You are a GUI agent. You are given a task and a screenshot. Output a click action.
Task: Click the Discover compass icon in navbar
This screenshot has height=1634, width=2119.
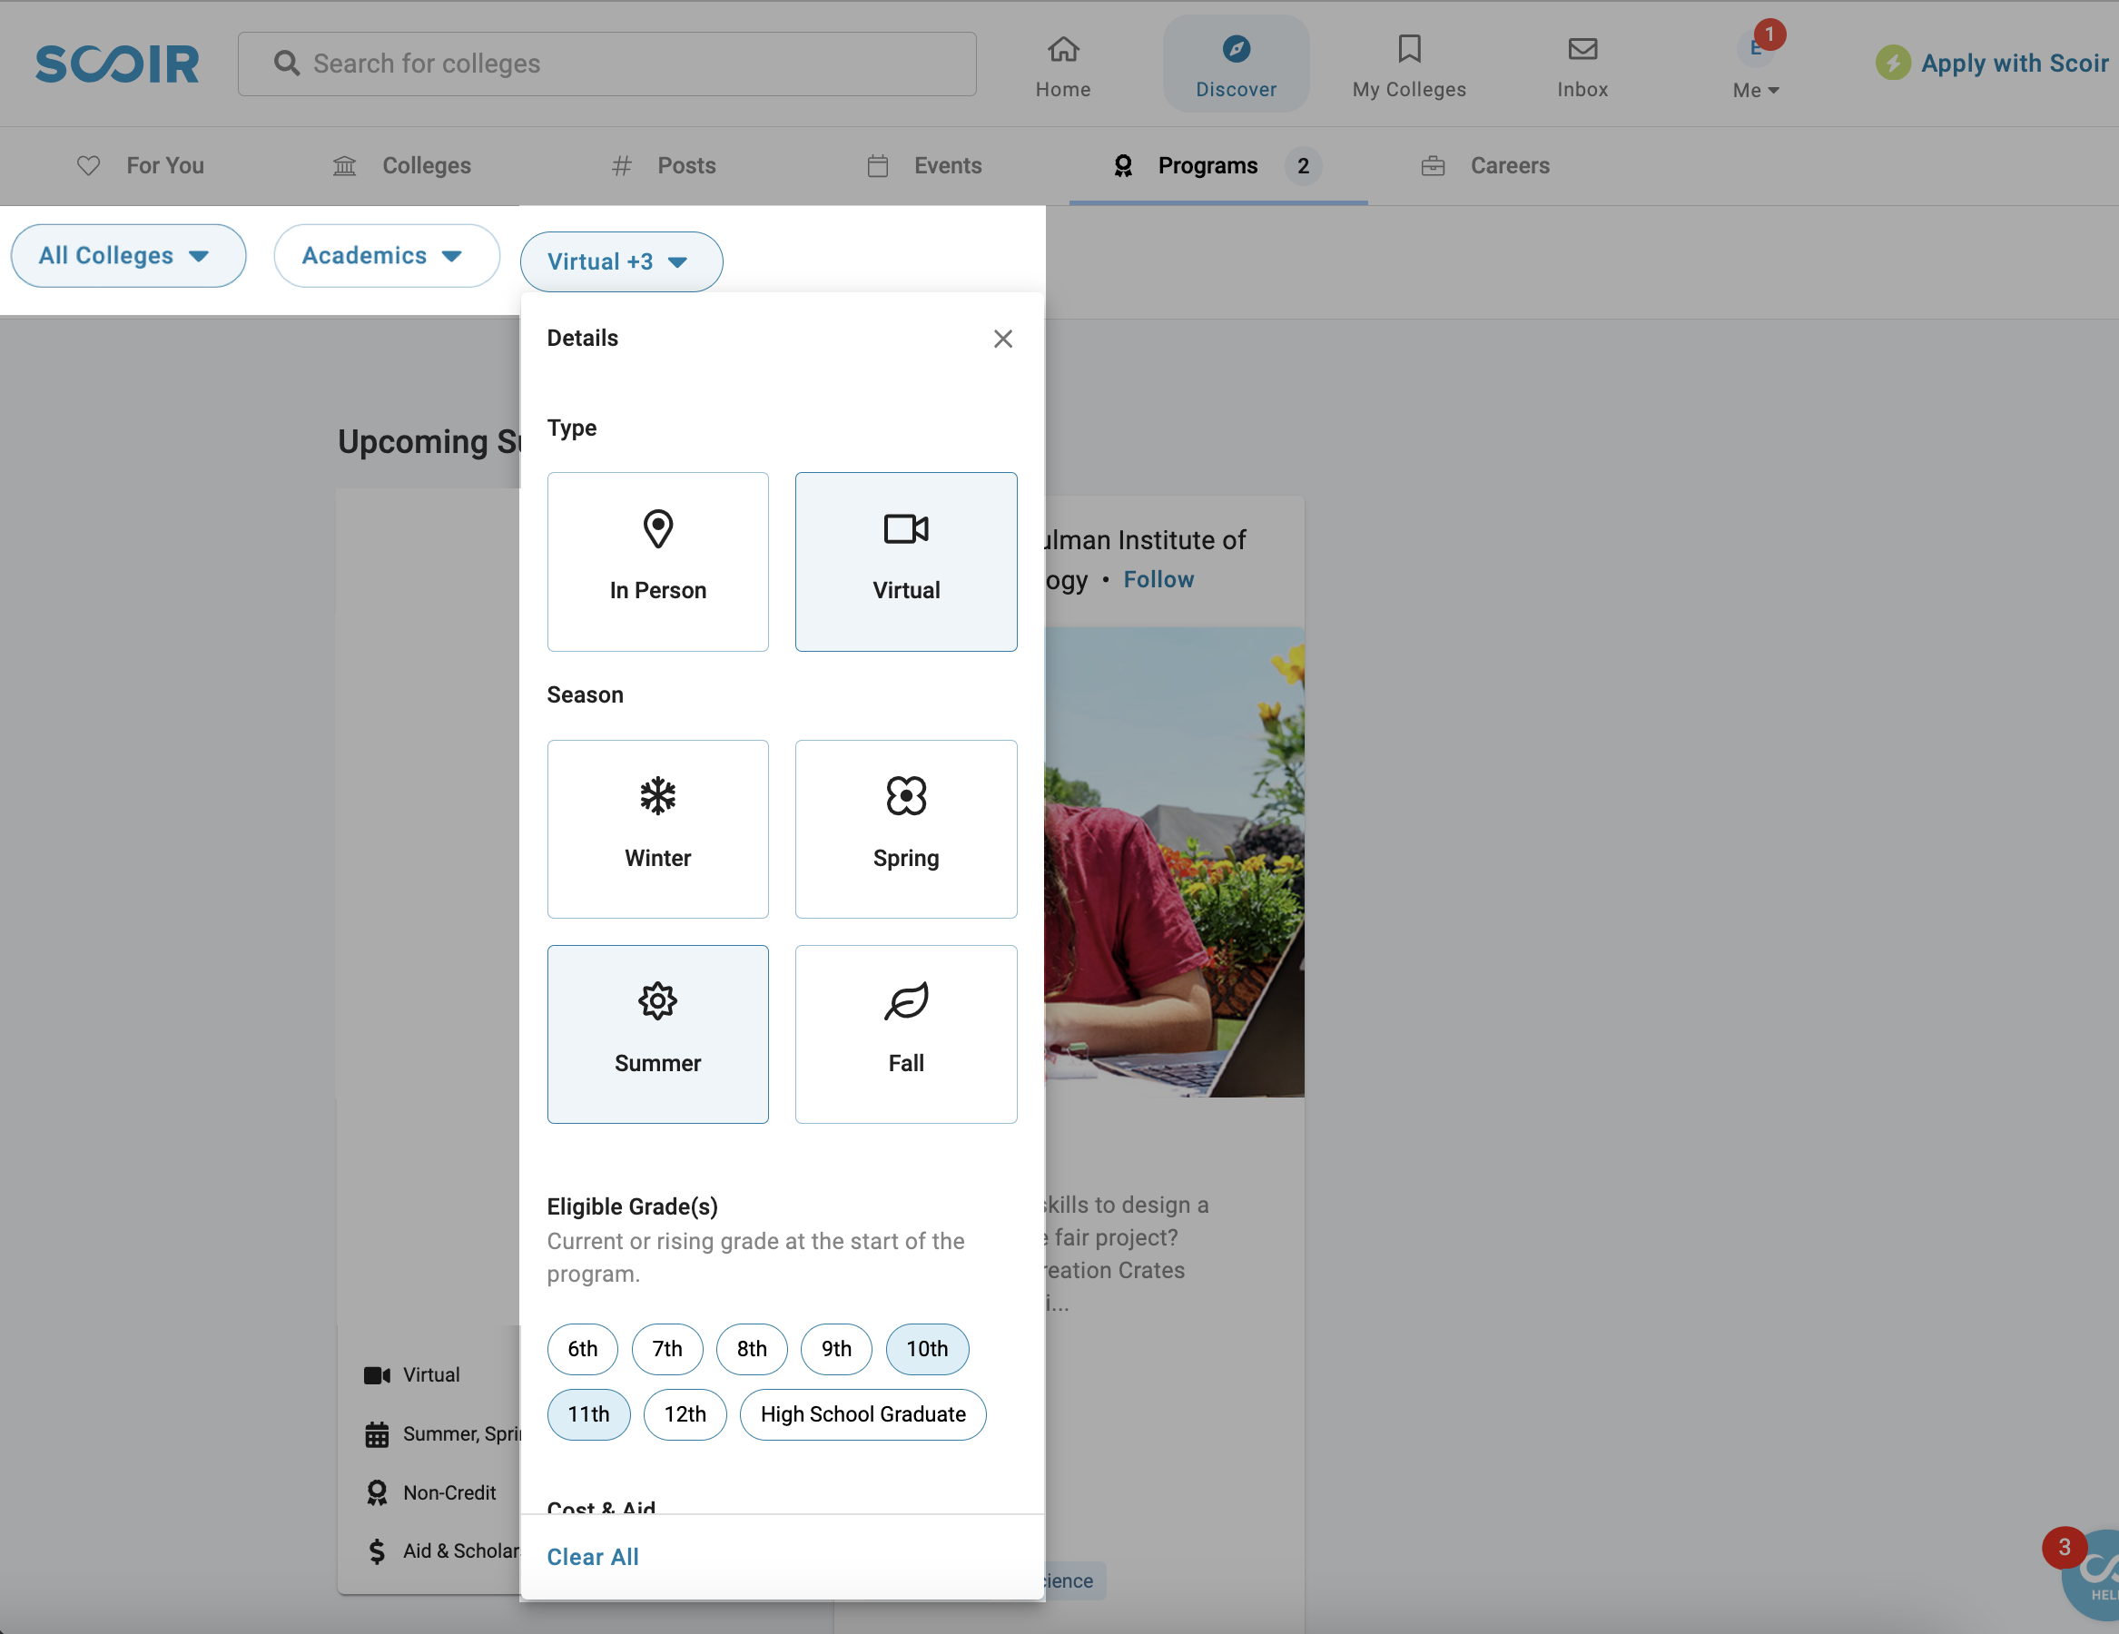click(1236, 44)
